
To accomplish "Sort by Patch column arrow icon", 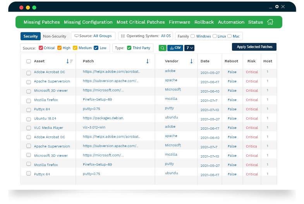I will point(148,61).
